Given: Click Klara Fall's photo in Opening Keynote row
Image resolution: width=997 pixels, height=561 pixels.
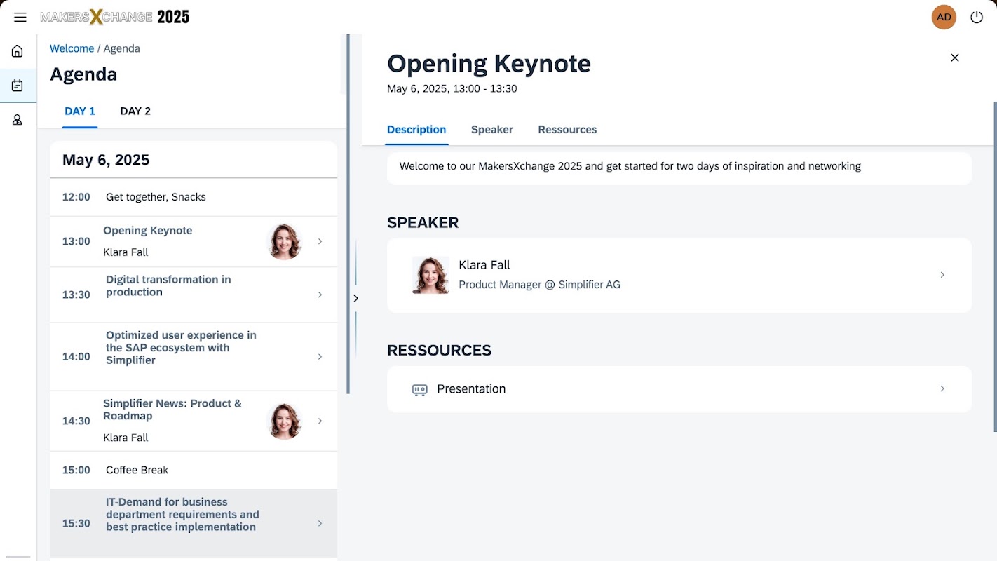Looking at the screenshot, I should [x=285, y=241].
